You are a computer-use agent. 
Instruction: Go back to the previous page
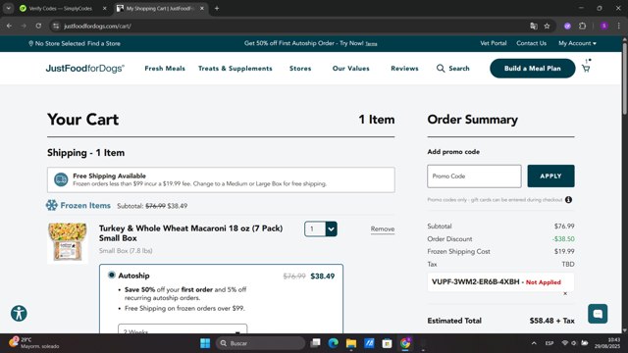[x=9, y=26]
